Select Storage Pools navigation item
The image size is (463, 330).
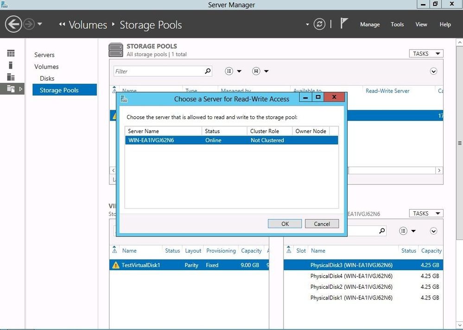coord(65,90)
